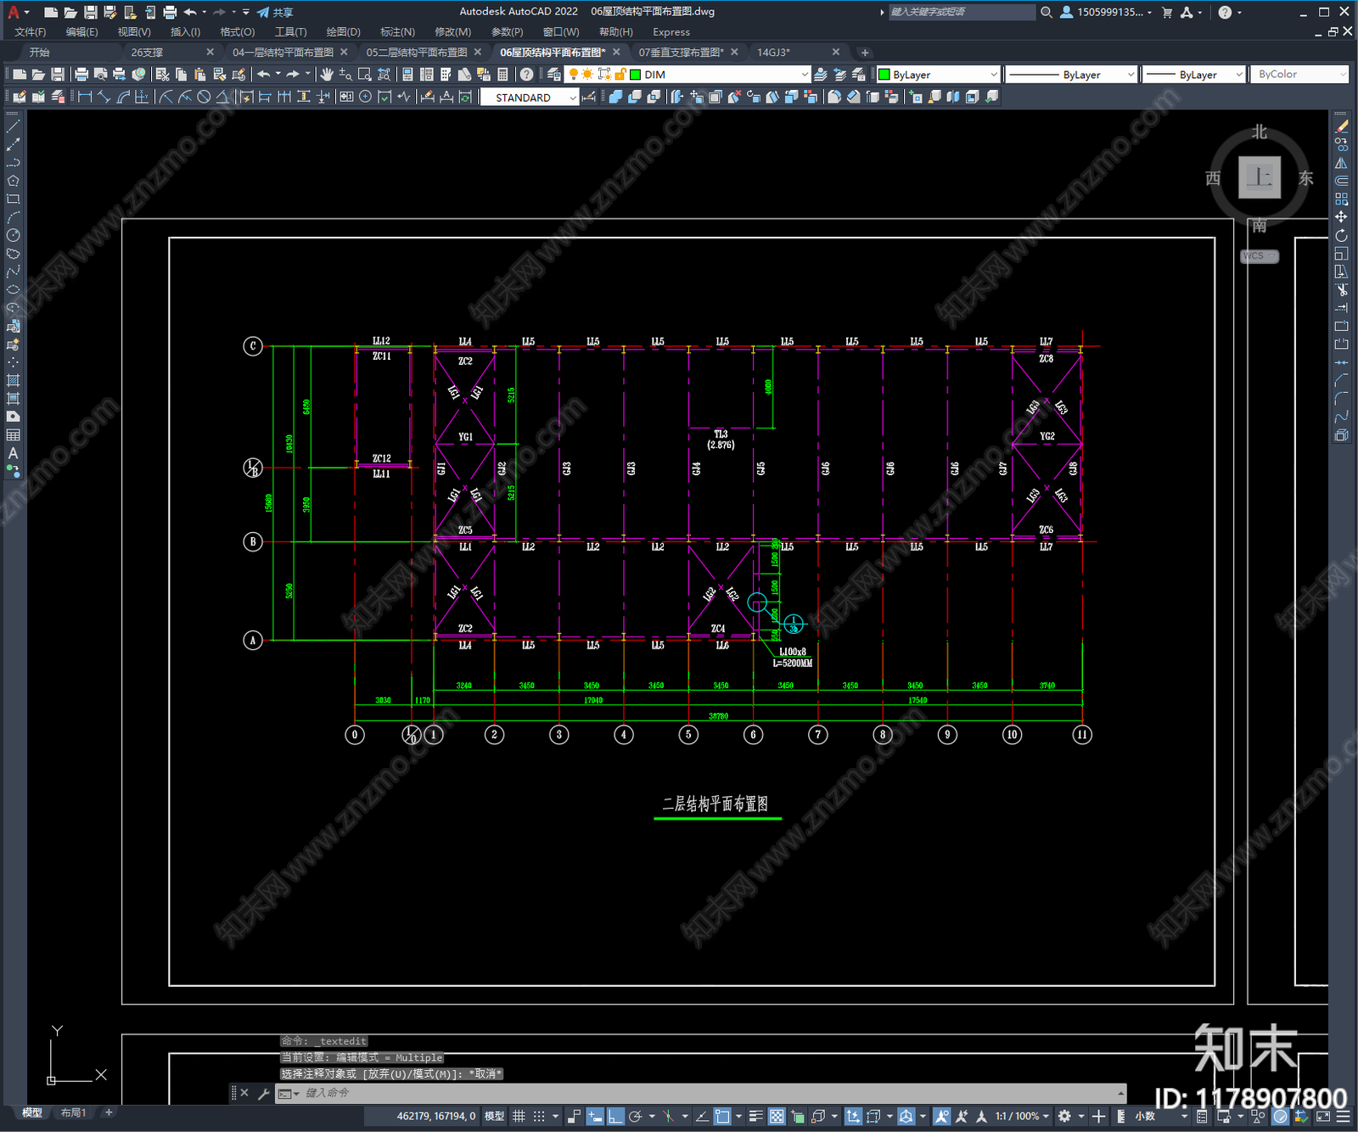Select the Pan hand tool

327,75
